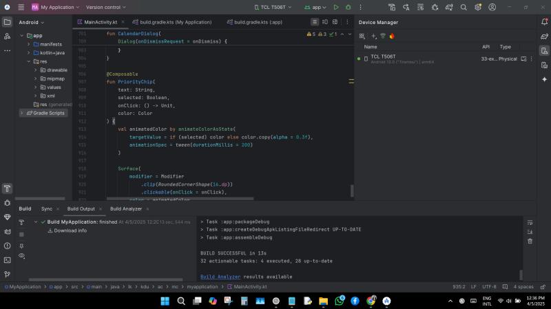This screenshot has width=551, height=309.
Task: Open IDE settings gear icon
Action: [x=478, y=8]
